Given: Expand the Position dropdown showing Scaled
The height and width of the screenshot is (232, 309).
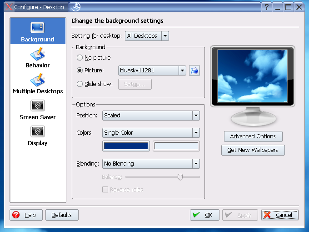Looking at the screenshot, I should [151, 116].
